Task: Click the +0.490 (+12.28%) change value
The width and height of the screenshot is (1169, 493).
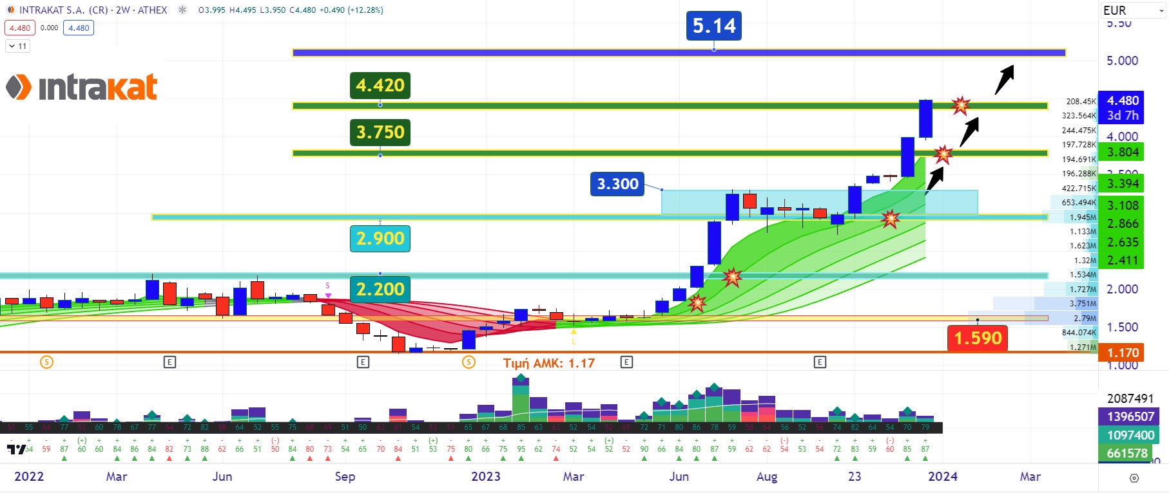Action: [x=353, y=10]
